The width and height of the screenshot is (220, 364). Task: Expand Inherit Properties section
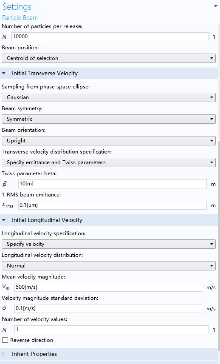[x=4, y=354]
